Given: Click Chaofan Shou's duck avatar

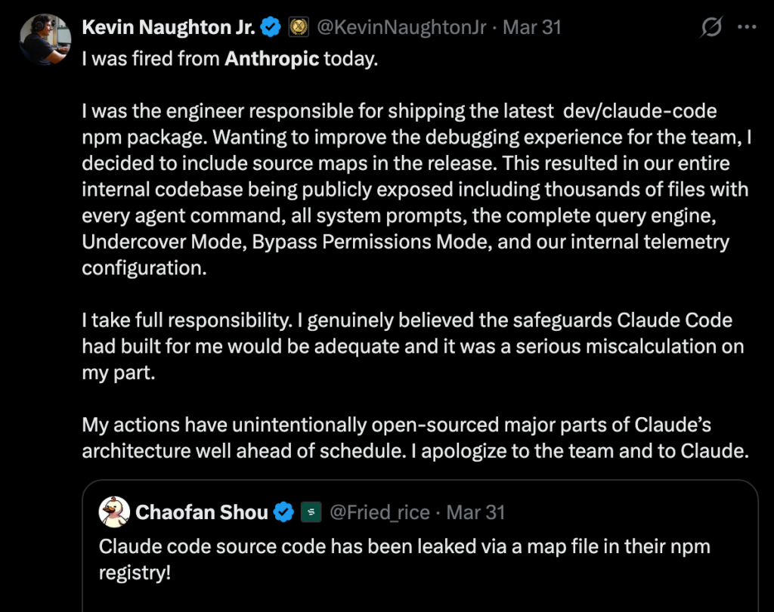Looking at the screenshot, I should (x=114, y=512).
